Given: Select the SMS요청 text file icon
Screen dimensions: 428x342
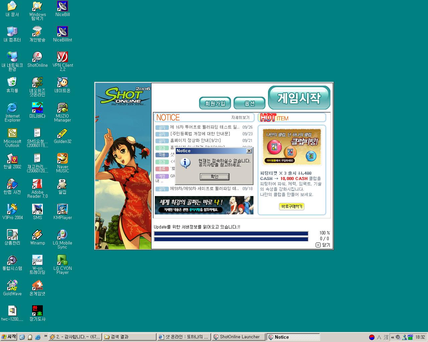Looking at the screenshot, I should (x=37, y=138).
